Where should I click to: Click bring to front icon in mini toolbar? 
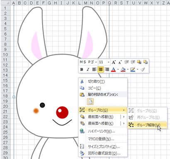[139, 62]
